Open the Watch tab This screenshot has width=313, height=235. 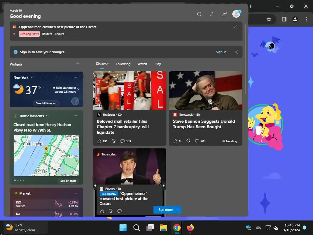pyautogui.click(x=142, y=64)
